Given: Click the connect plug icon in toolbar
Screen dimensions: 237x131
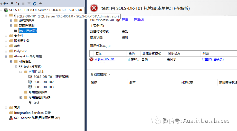Looking at the screenshot, I should 12,4.
